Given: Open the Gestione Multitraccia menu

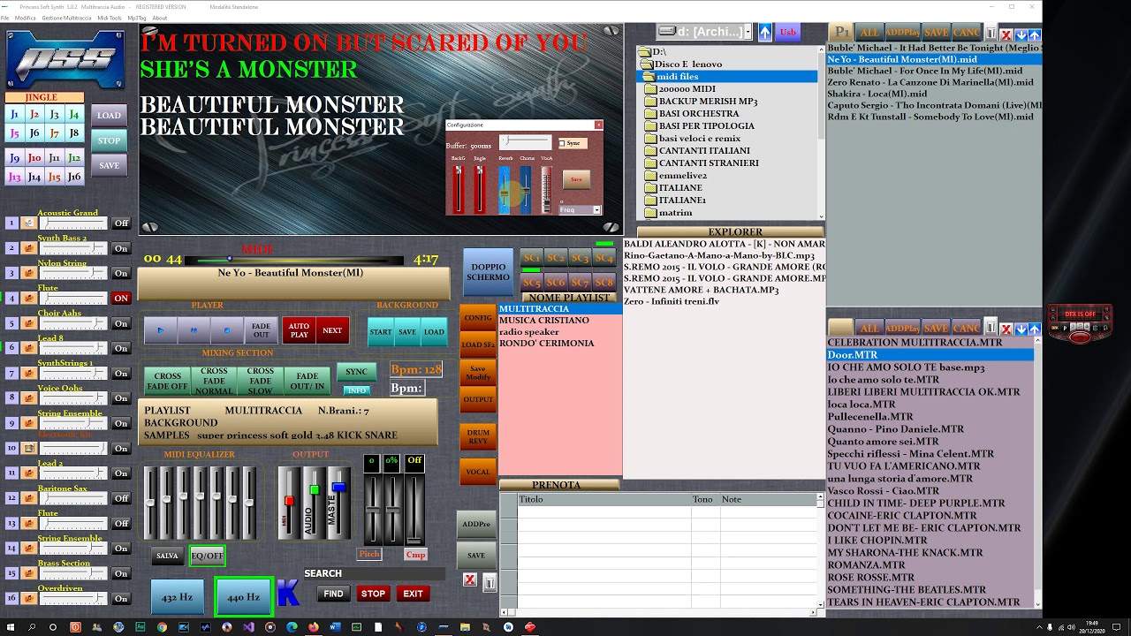Looking at the screenshot, I should click(x=66, y=18).
